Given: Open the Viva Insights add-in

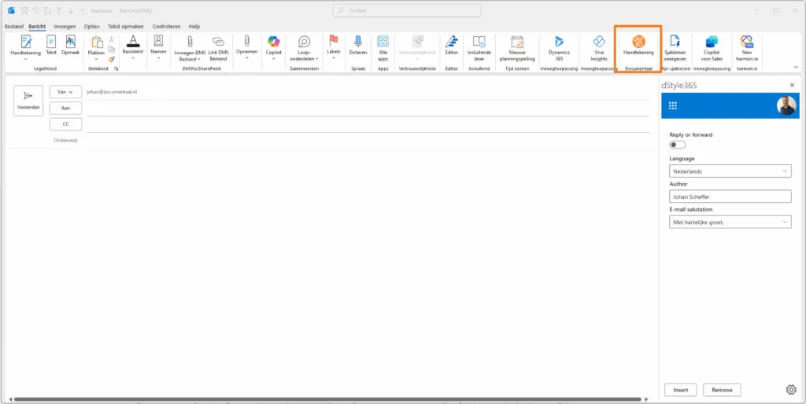Looking at the screenshot, I should tap(599, 48).
